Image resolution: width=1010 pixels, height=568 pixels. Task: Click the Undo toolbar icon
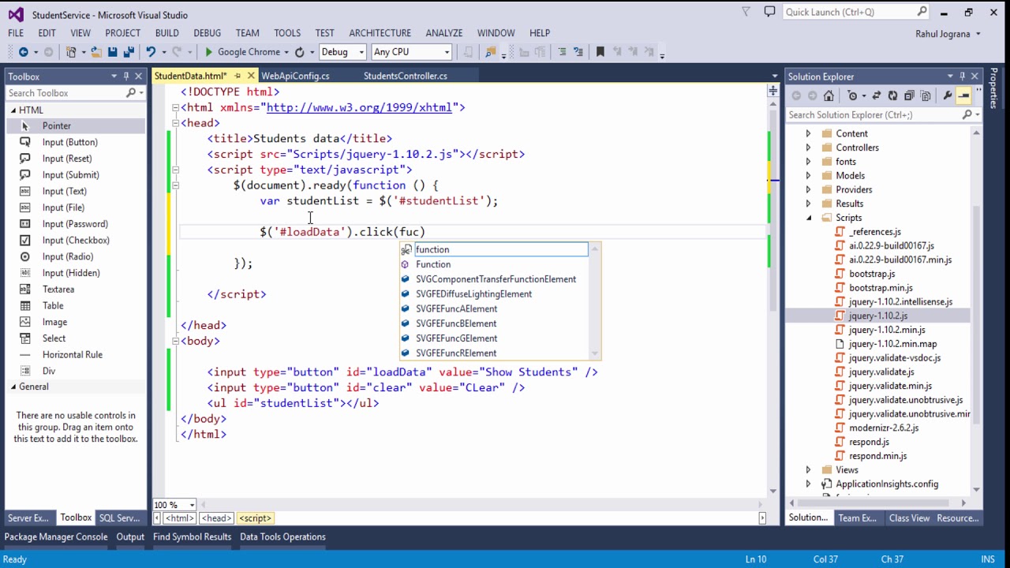[x=150, y=52]
